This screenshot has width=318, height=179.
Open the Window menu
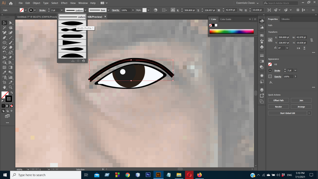pyautogui.click(x=83, y=3)
